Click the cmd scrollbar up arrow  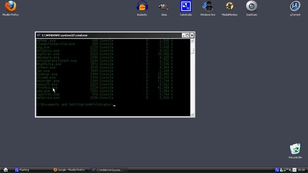(x=192, y=40)
